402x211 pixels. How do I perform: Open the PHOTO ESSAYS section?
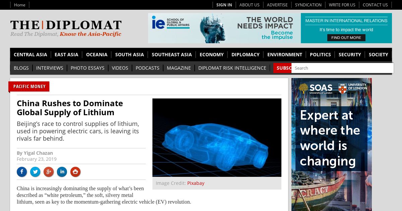coord(87,68)
